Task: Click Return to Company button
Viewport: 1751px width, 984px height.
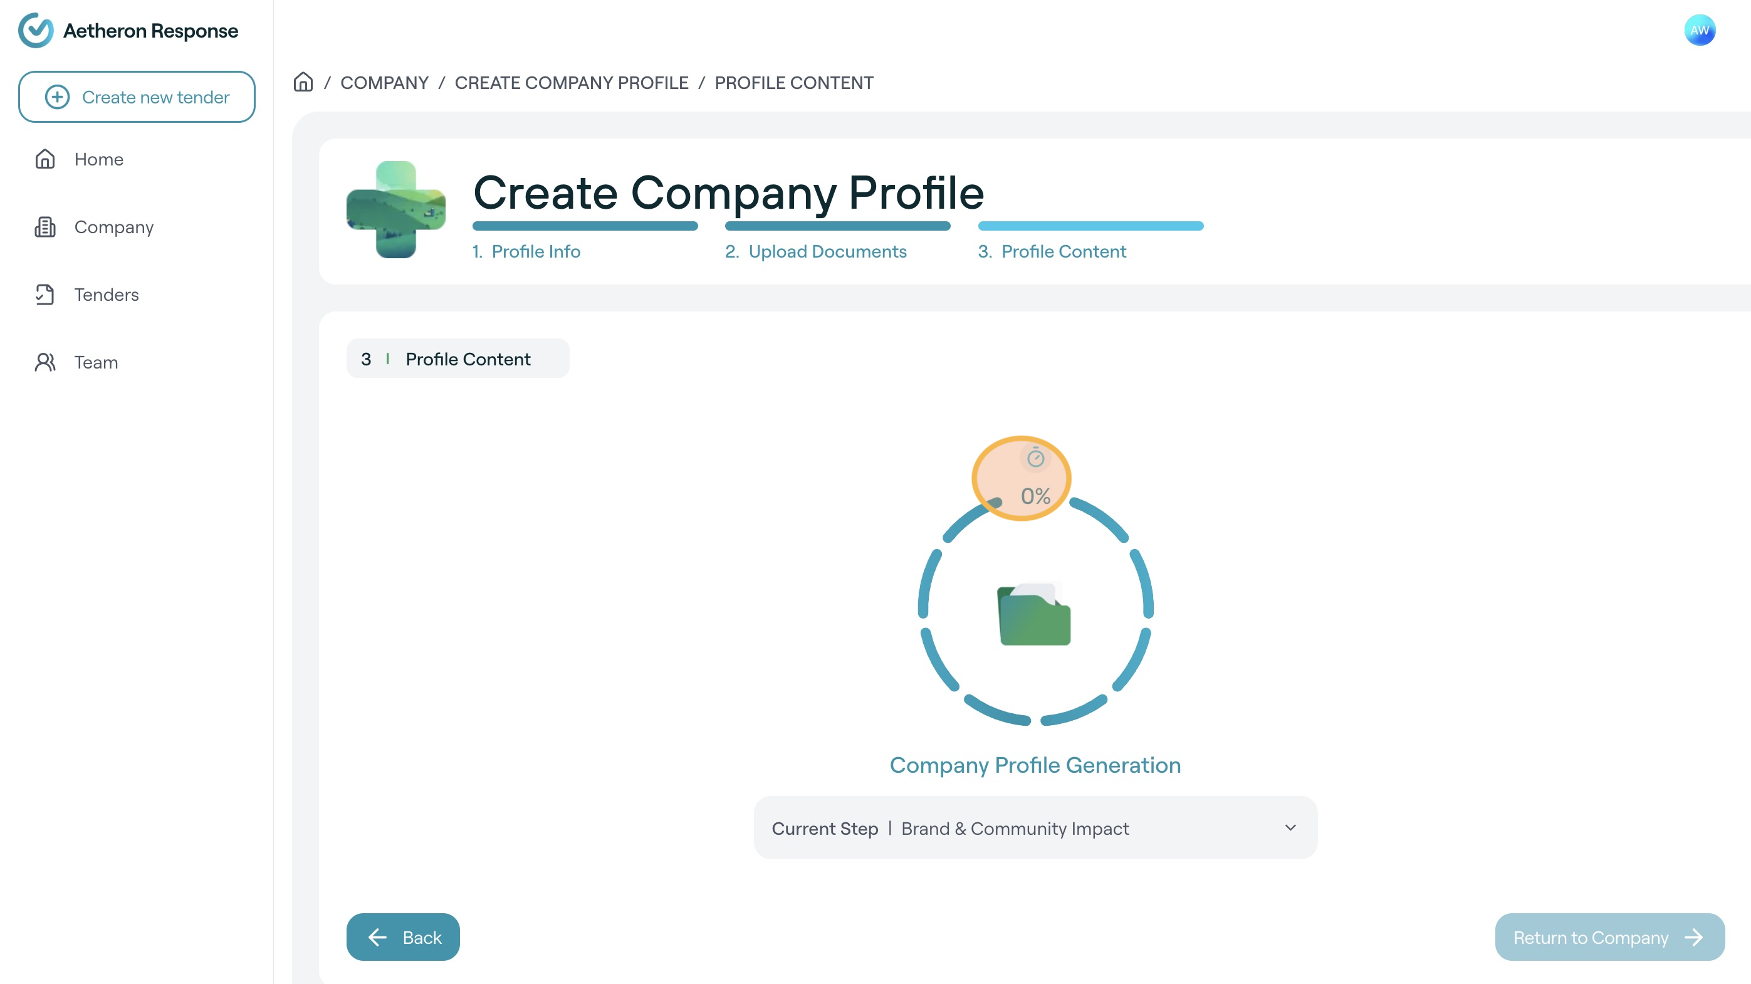Action: click(1609, 937)
